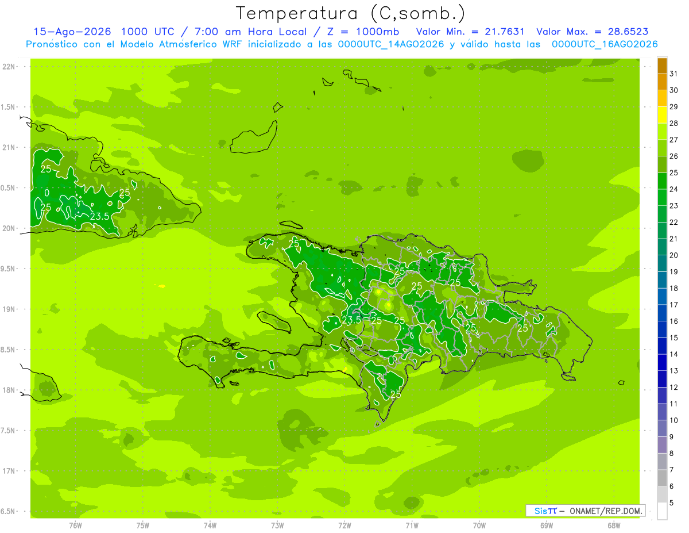689x533 pixels.
Task: Click the '70W' longitude label
Action: point(479,526)
